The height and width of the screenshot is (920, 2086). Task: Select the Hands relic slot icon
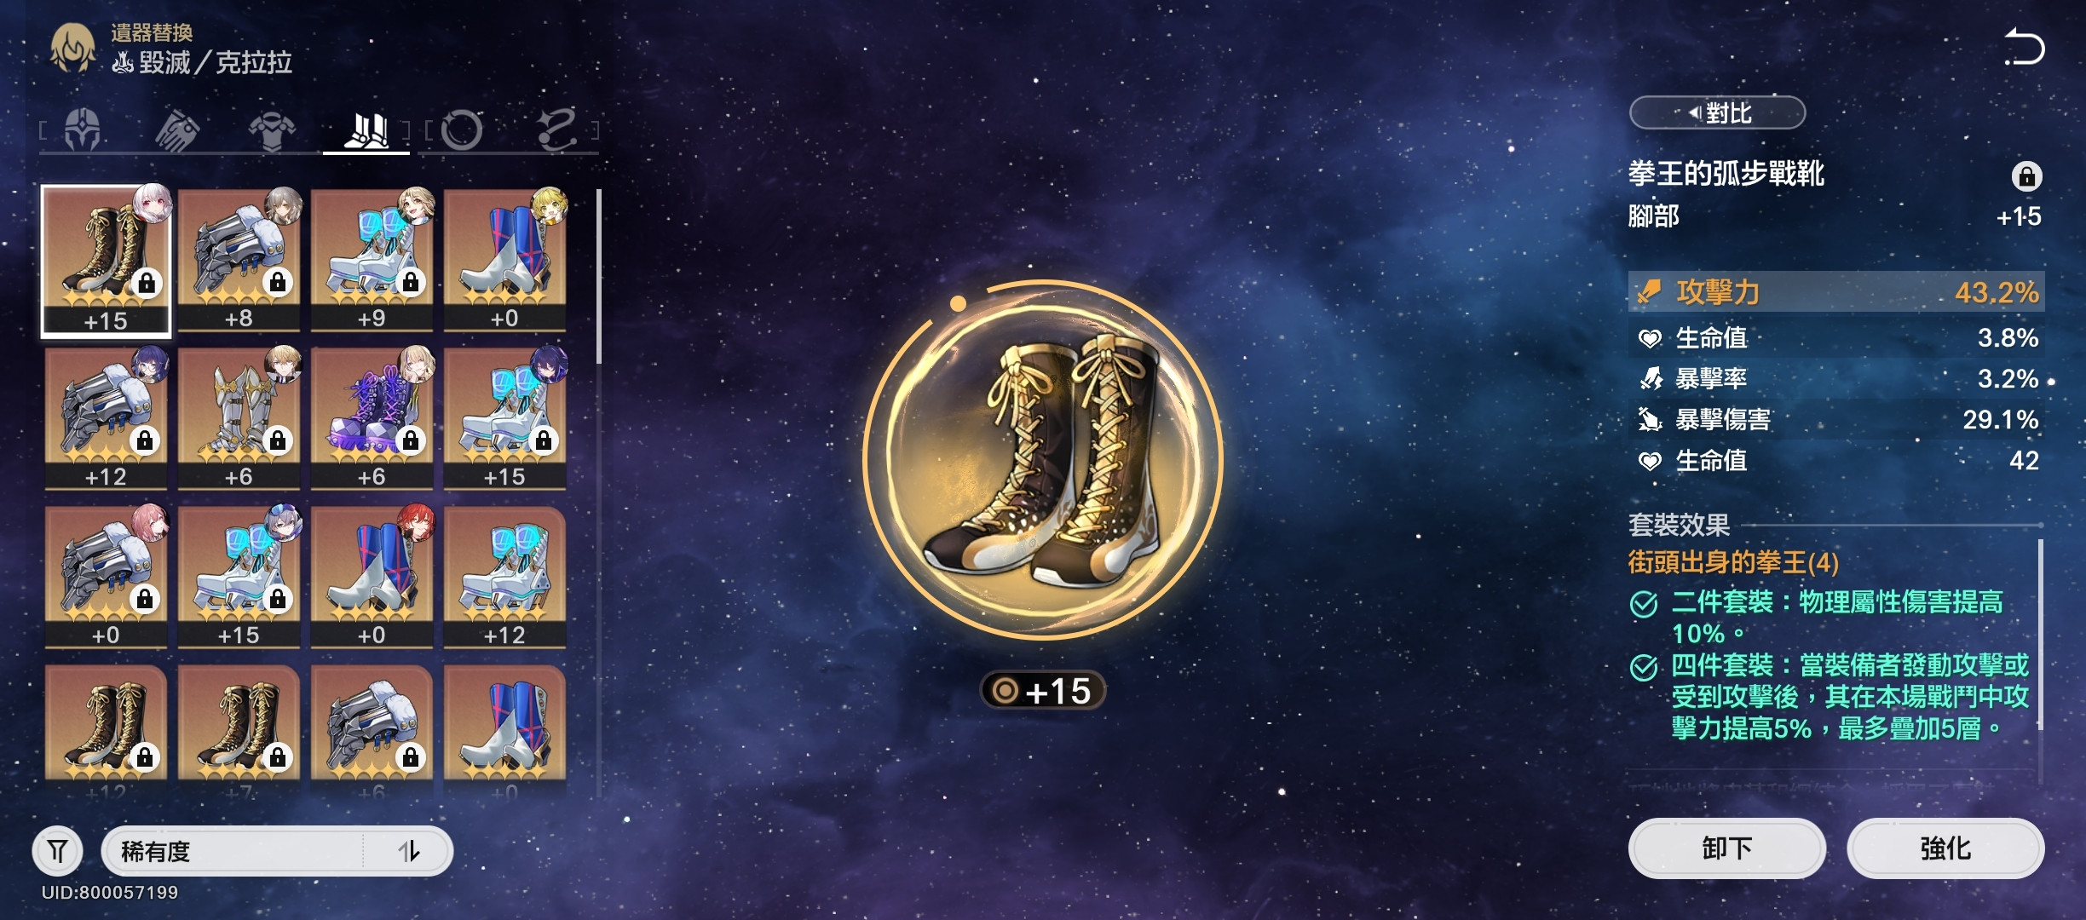point(177,130)
